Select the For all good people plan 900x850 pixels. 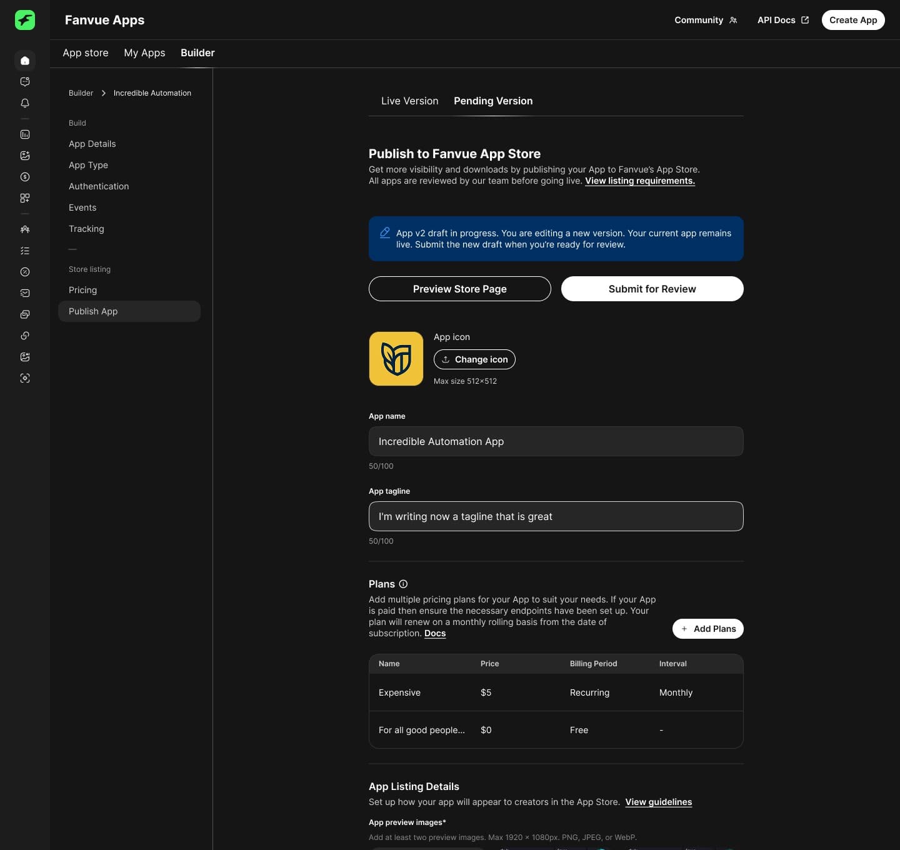(x=556, y=730)
